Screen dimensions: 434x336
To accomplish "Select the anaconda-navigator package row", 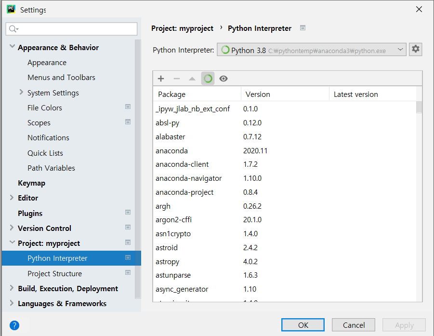I will coord(285,178).
